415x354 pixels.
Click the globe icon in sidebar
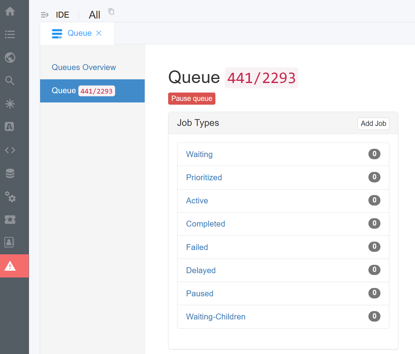click(10, 57)
